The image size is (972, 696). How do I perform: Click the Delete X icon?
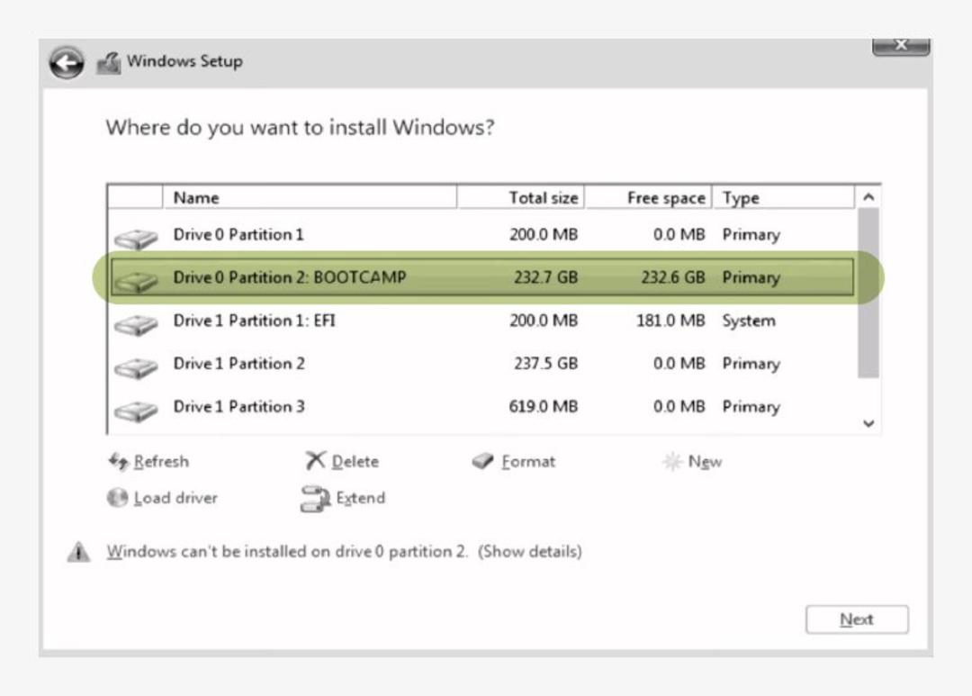(315, 460)
